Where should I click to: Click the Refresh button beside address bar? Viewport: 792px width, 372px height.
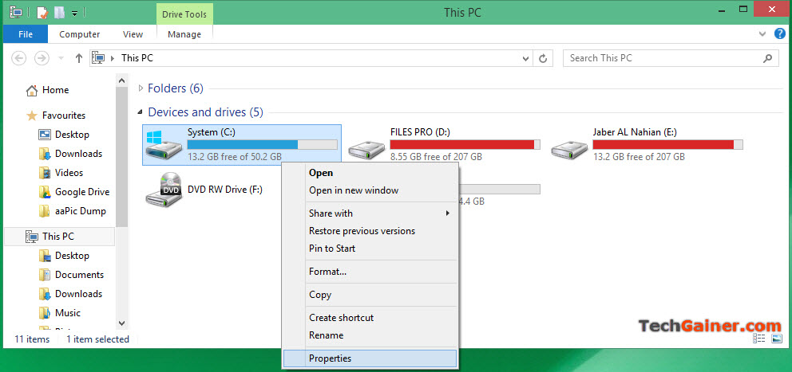544,58
